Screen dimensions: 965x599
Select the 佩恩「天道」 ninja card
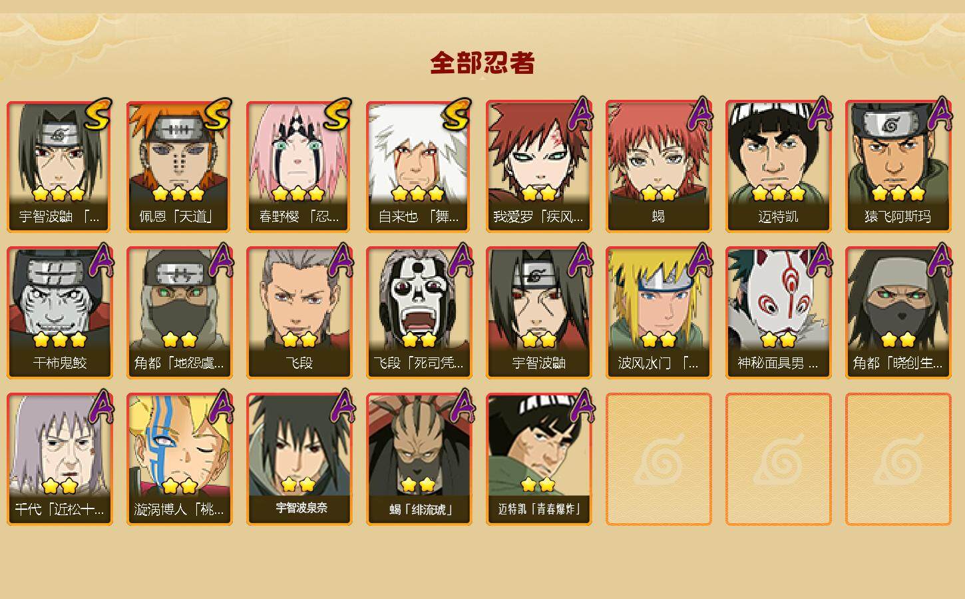[179, 166]
